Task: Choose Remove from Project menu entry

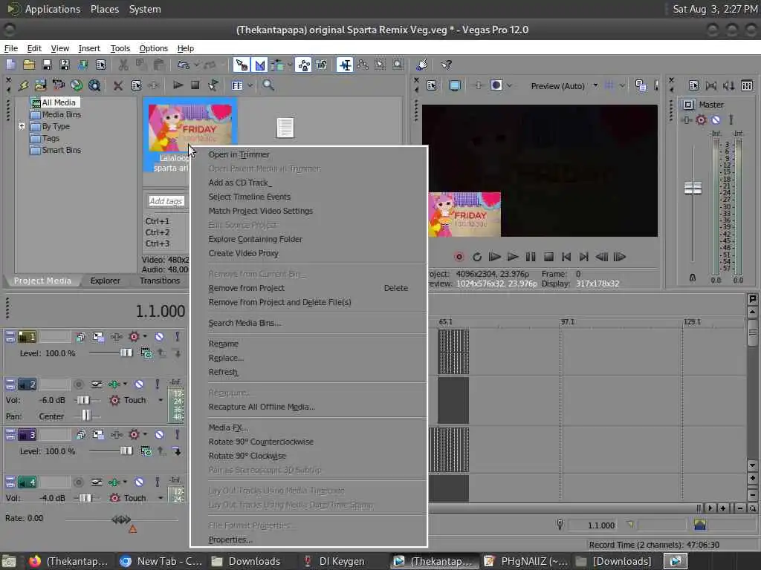Action: pos(247,288)
